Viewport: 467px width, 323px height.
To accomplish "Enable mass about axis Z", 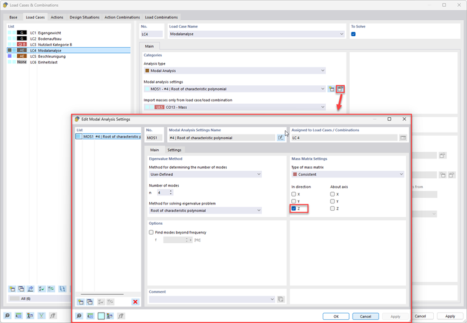I will [x=332, y=208].
